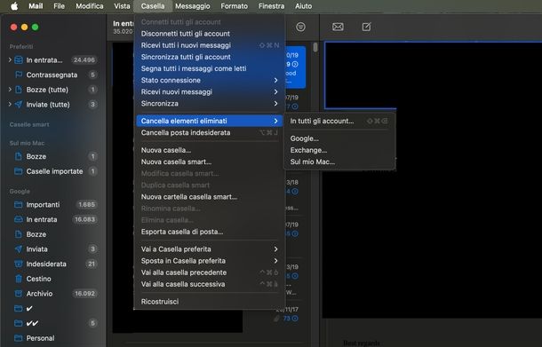
Task: Open the Google Bozze drafts folder
Action: 52,234
